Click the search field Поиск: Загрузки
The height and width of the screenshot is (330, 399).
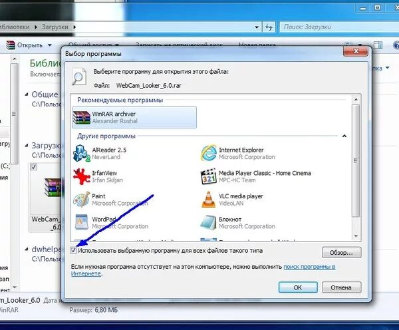click(339, 27)
